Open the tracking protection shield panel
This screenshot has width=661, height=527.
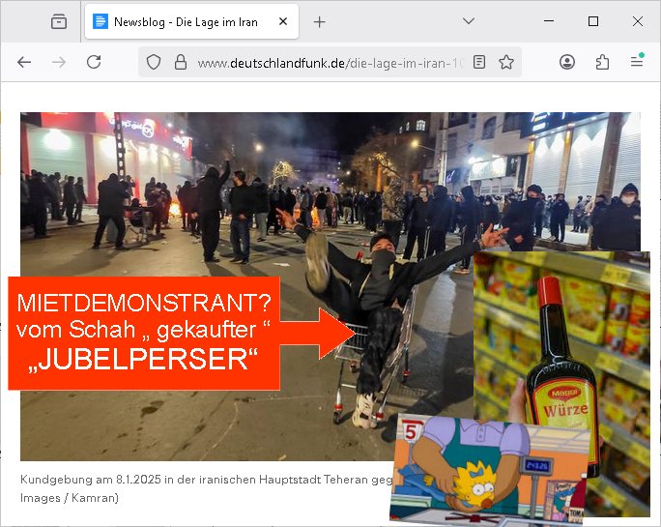pos(154,62)
